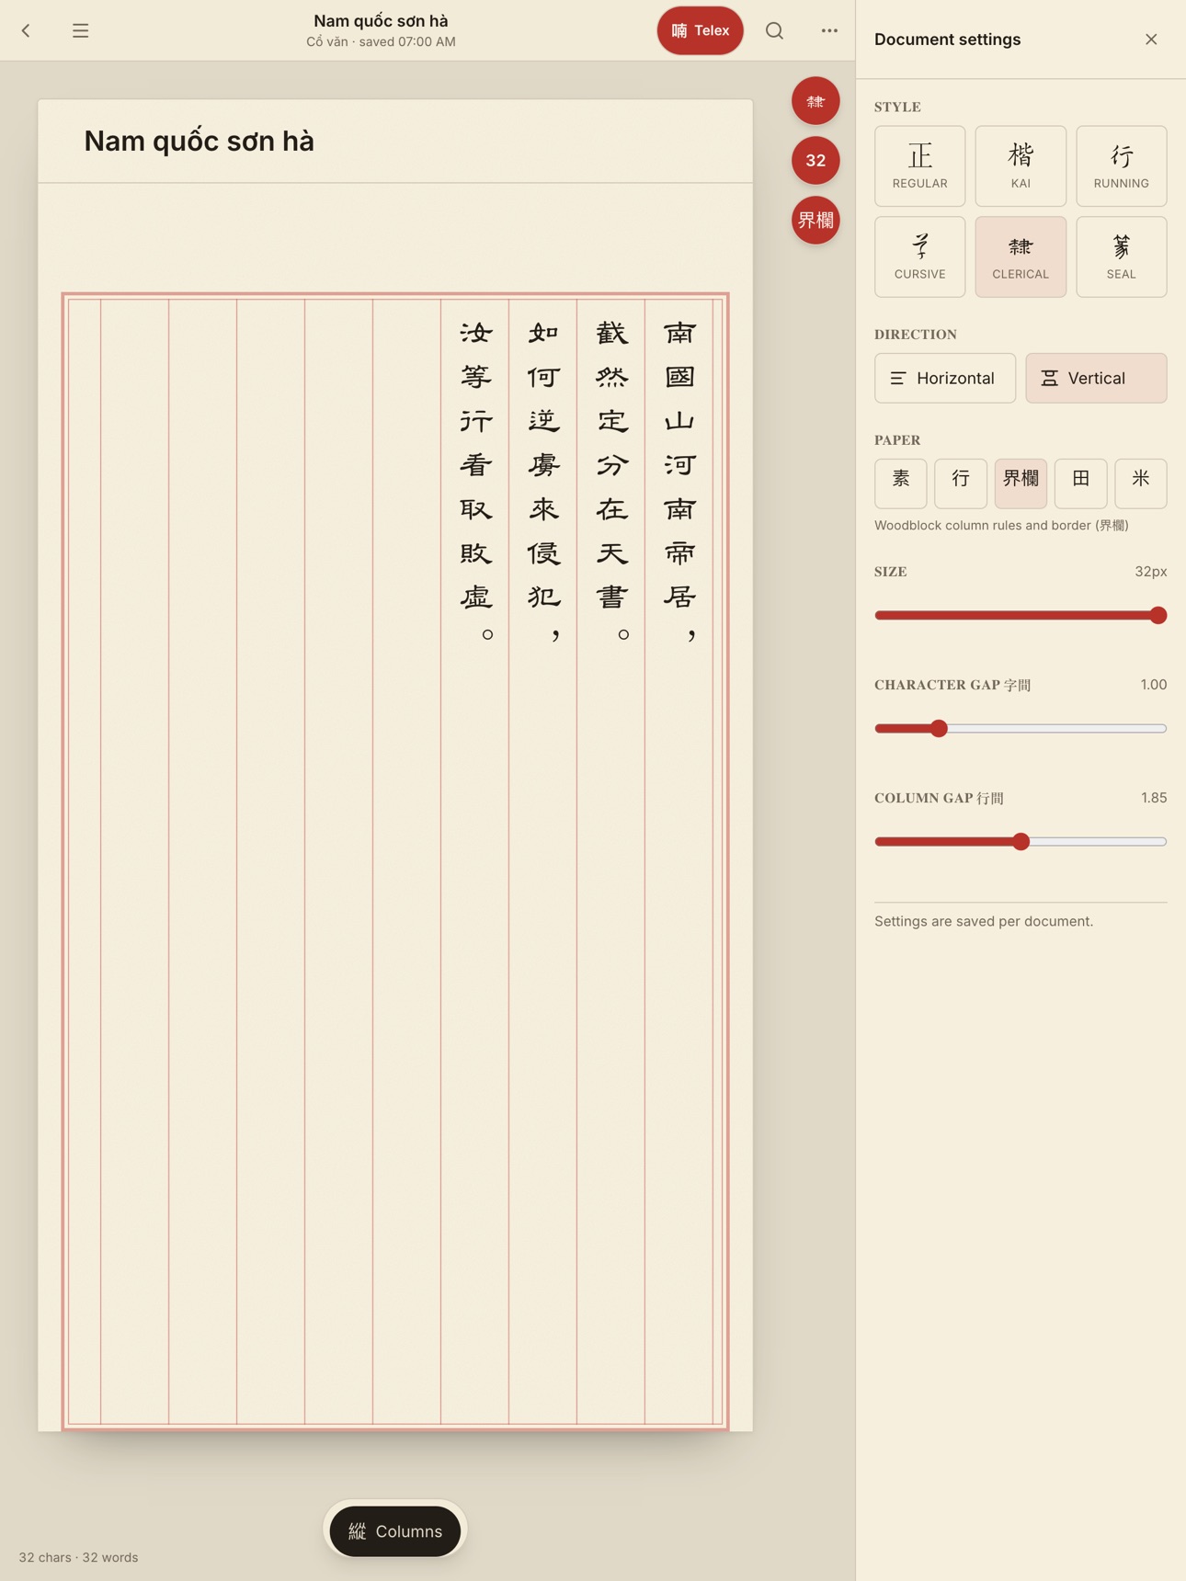
Task: Adjust the Character Gap slider
Action: (x=1021, y=729)
